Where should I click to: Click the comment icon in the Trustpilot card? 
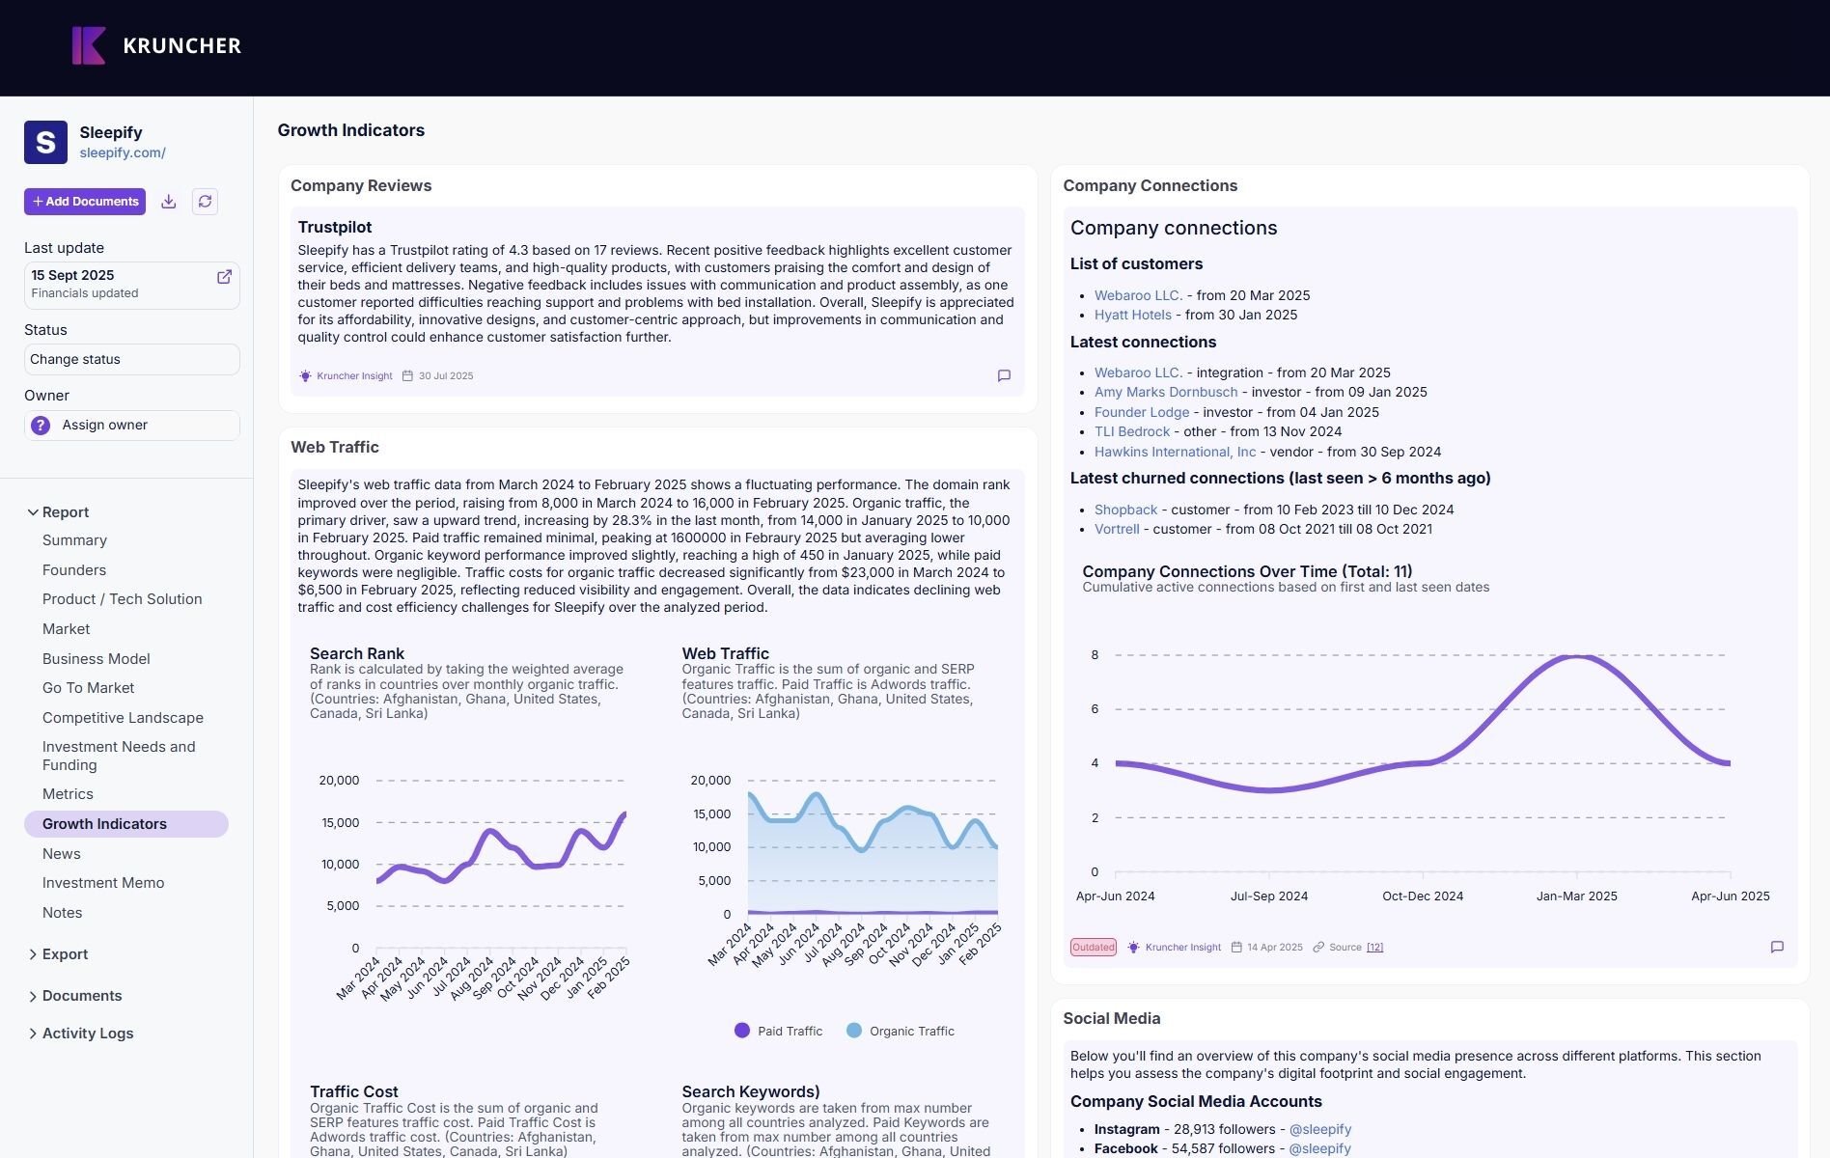[x=1004, y=376]
